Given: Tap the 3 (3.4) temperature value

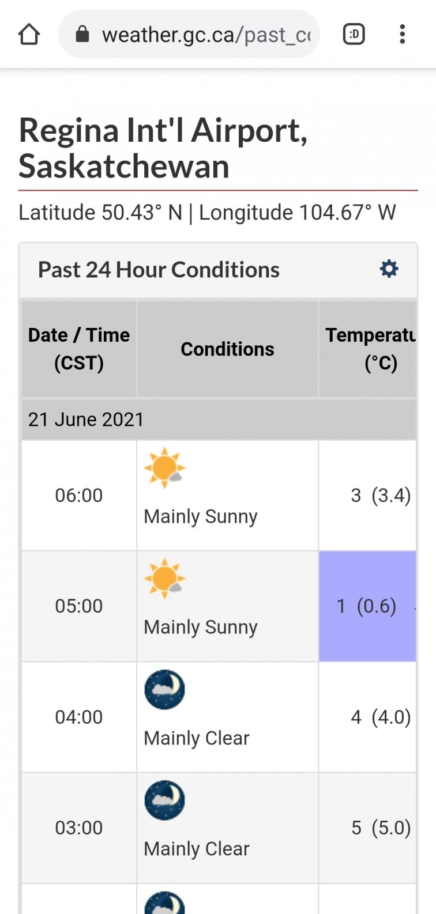Looking at the screenshot, I should pos(380,495).
